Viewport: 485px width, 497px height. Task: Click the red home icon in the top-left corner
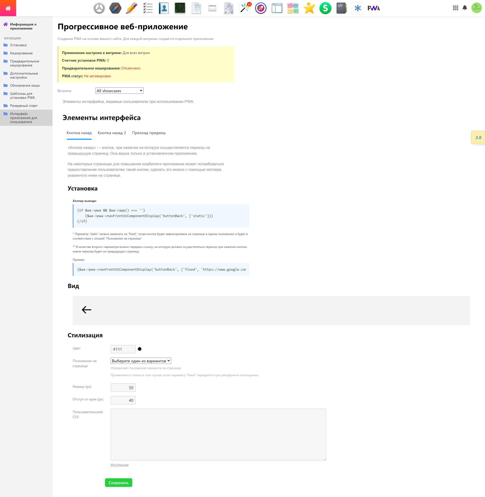click(8, 8)
